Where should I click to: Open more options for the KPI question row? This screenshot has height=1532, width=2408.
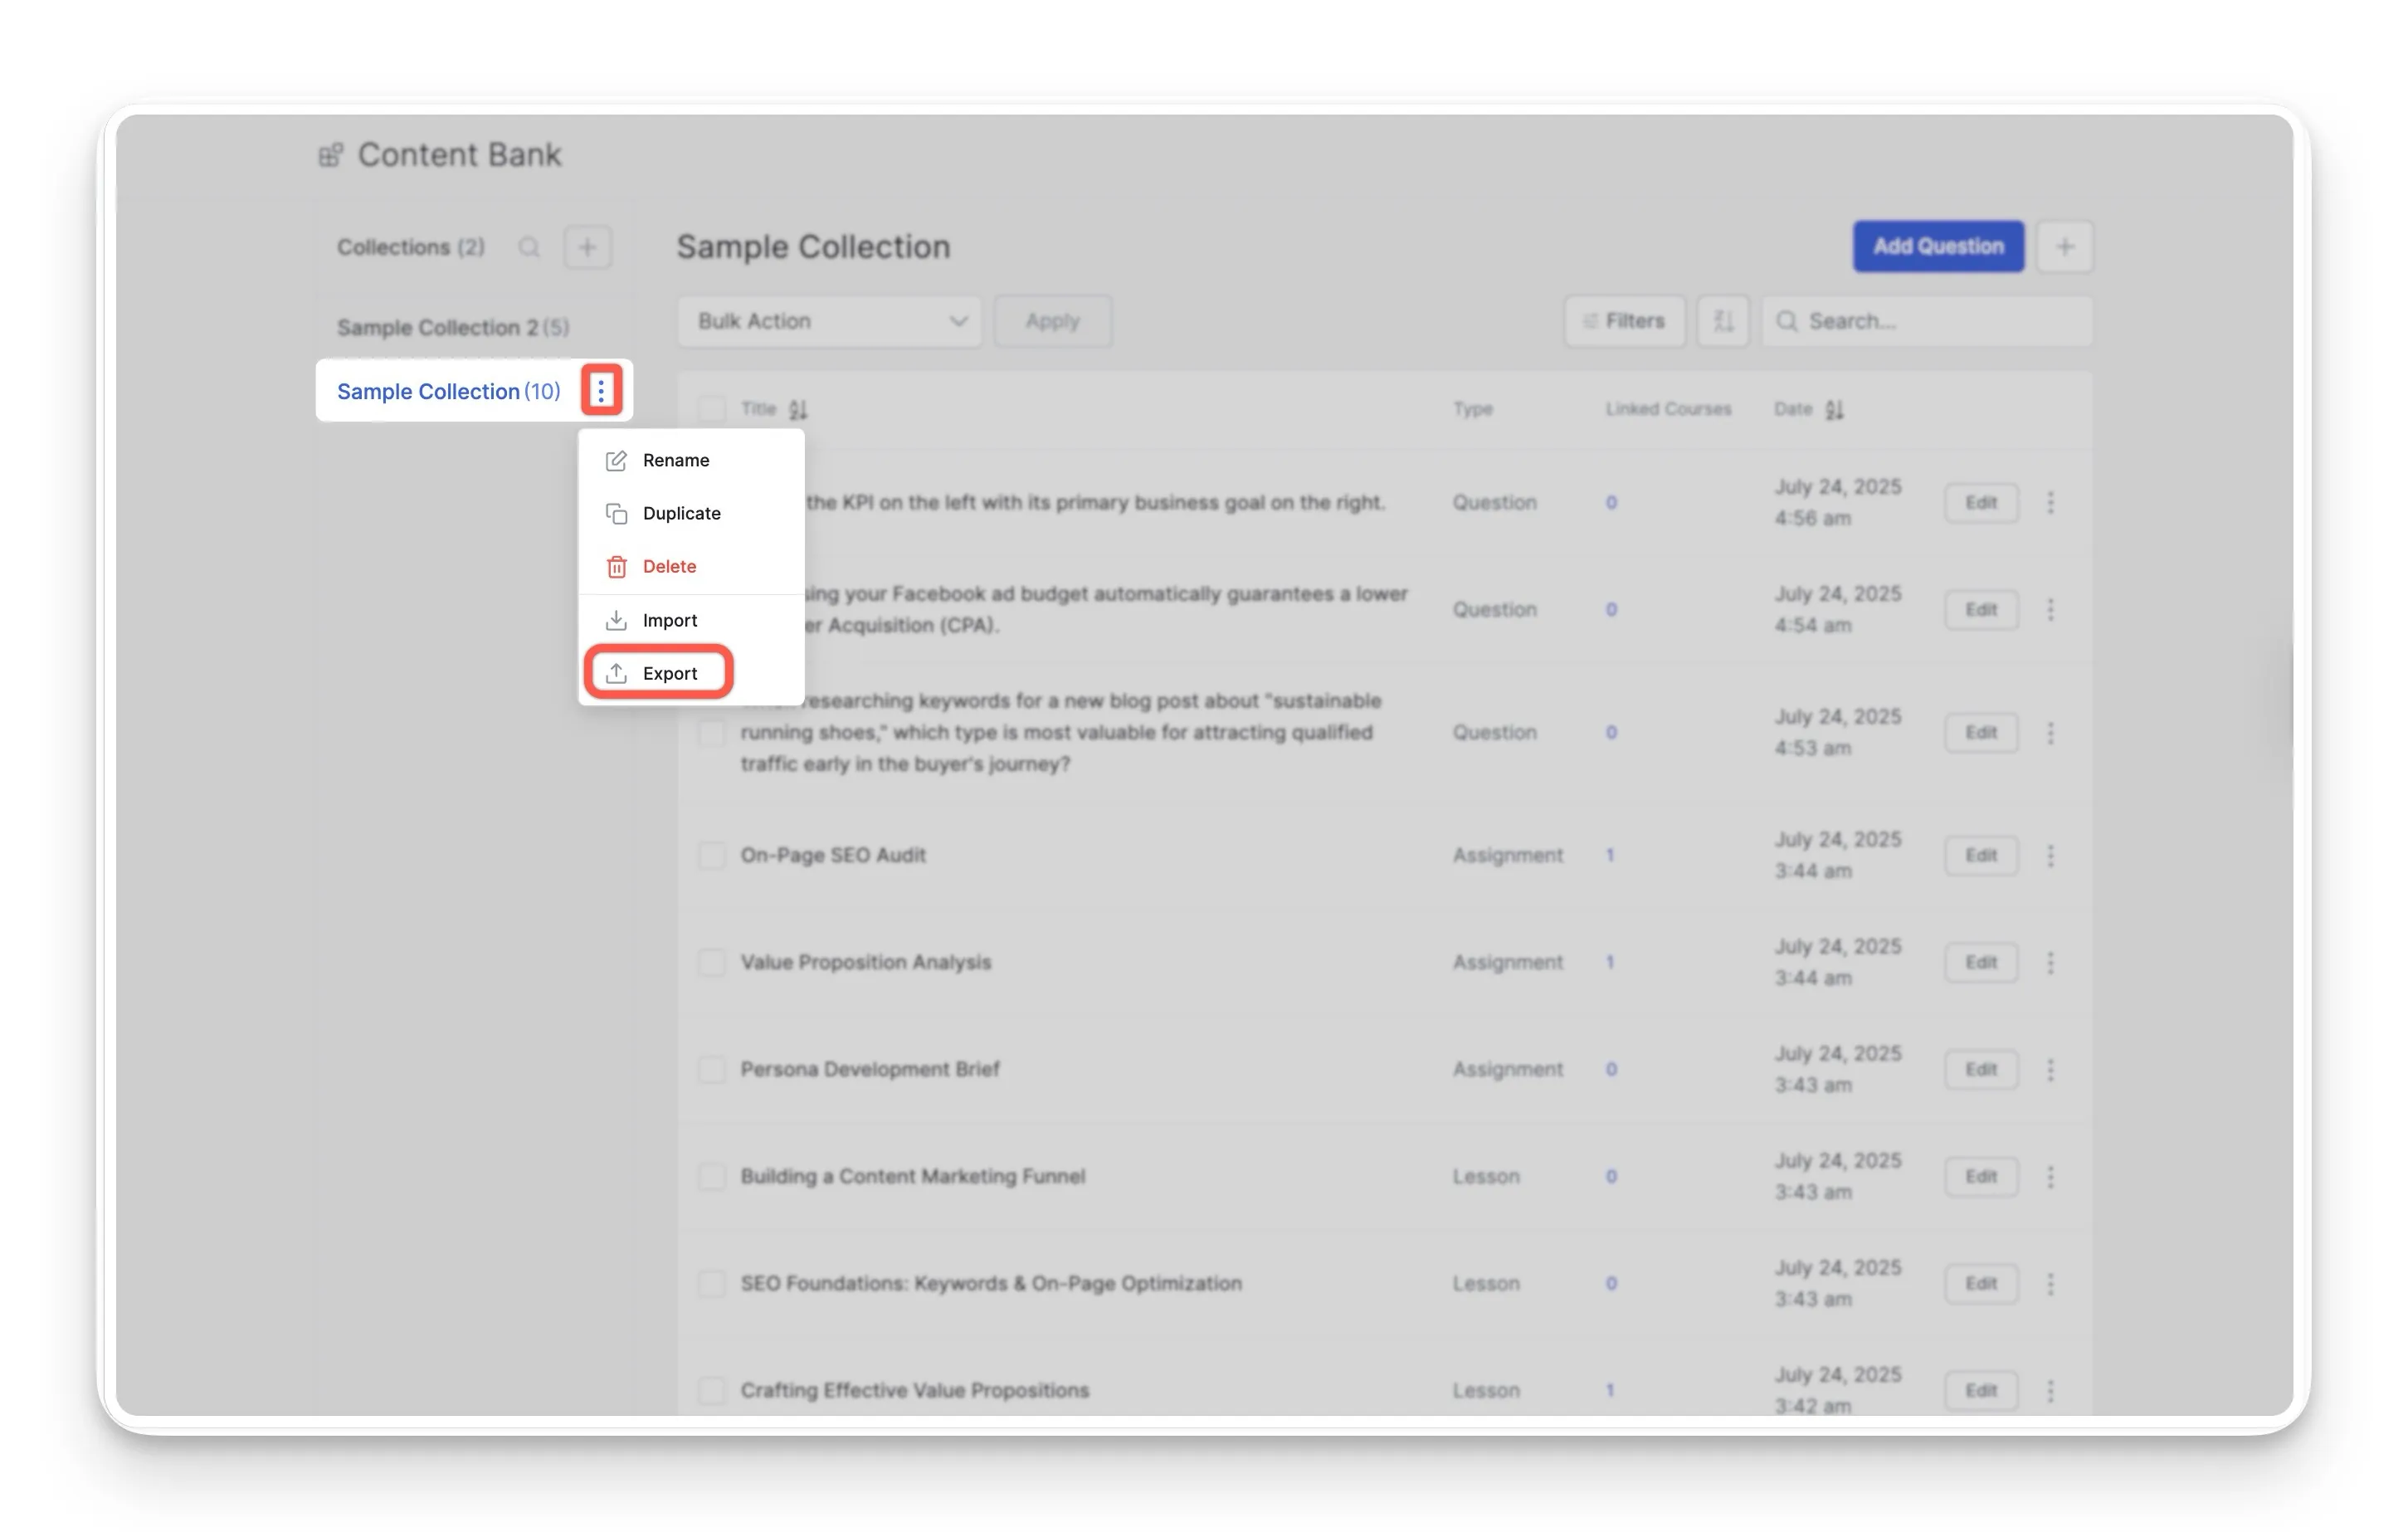click(x=2050, y=502)
